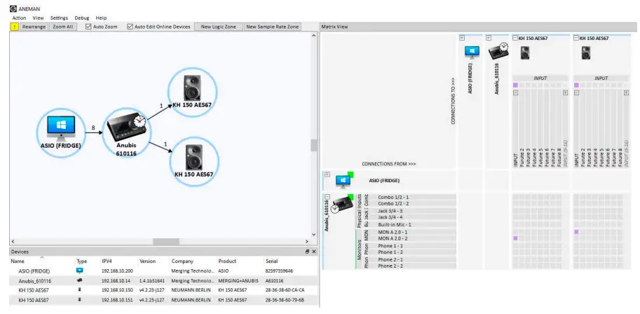
Task: Click the yellow warning exclamation icon
Action: click(14, 27)
